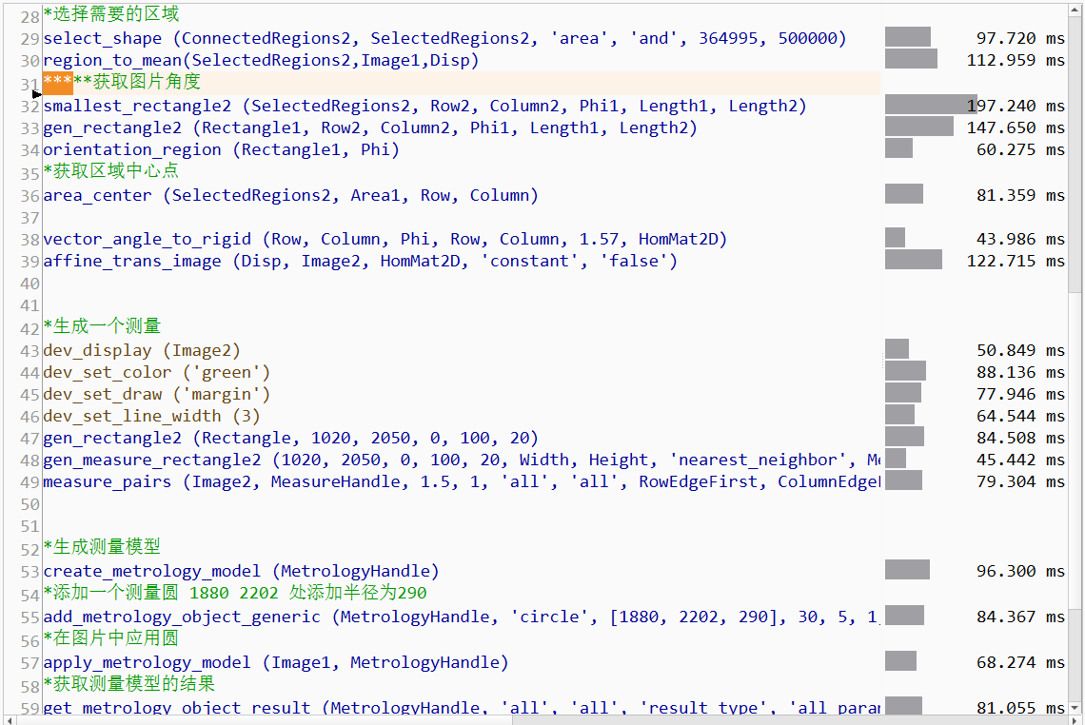Click the orange asterisk marker on line 31
Image resolution: width=1085 pixels, height=725 pixels.
57,82
